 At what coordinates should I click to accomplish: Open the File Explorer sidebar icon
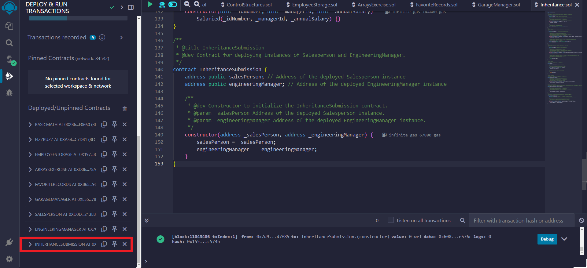click(9, 26)
